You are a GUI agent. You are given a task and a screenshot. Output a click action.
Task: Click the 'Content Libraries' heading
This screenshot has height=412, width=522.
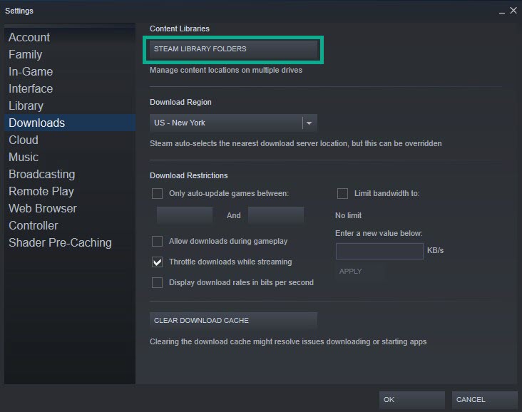(x=180, y=29)
